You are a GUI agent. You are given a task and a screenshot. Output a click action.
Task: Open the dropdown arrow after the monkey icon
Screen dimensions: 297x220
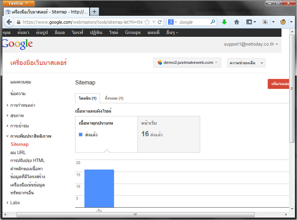tap(291, 22)
